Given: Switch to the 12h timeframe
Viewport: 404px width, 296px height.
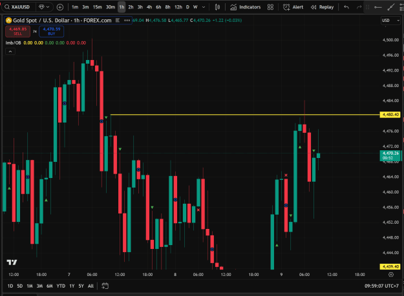Looking at the screenshot, I should coord(178,7).
